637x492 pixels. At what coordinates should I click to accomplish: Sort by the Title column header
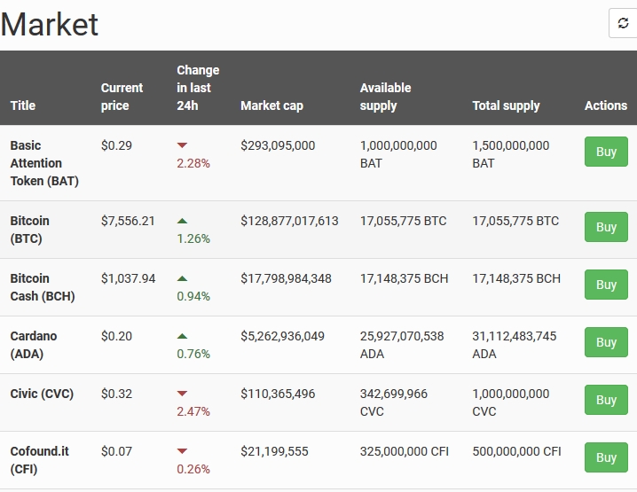pyautogui.click(x=23, y=105)
